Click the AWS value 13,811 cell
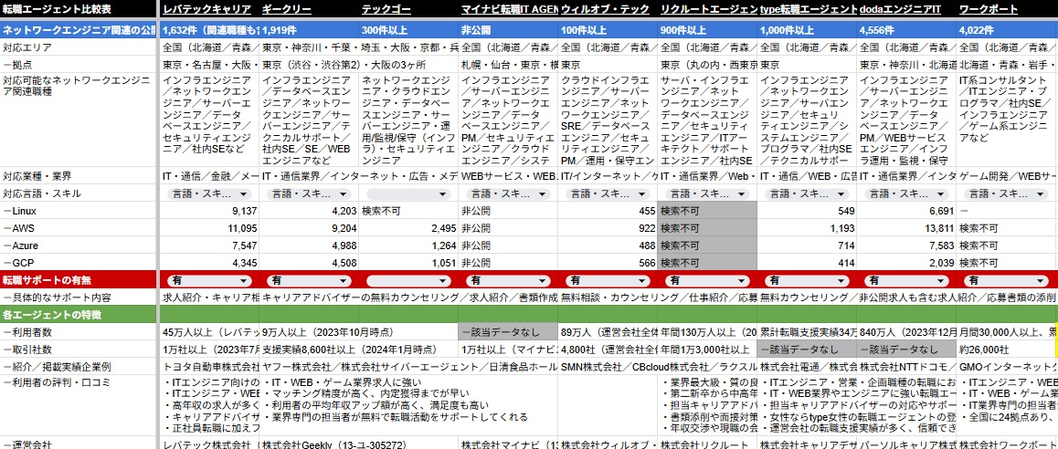1058x449 pixels. (x=907, y=228)
